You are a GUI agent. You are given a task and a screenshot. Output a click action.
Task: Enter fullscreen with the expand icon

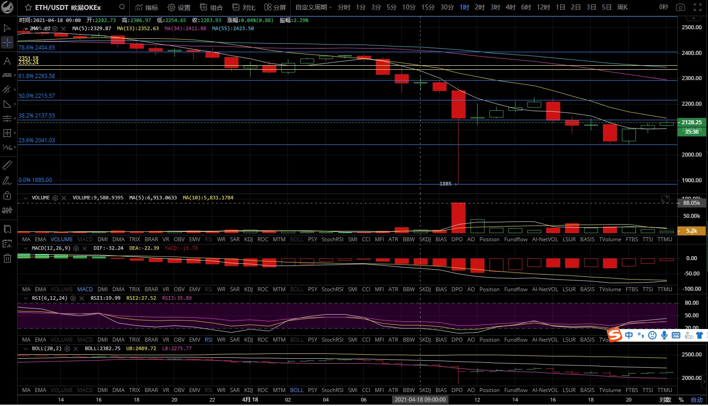[697, 7]
